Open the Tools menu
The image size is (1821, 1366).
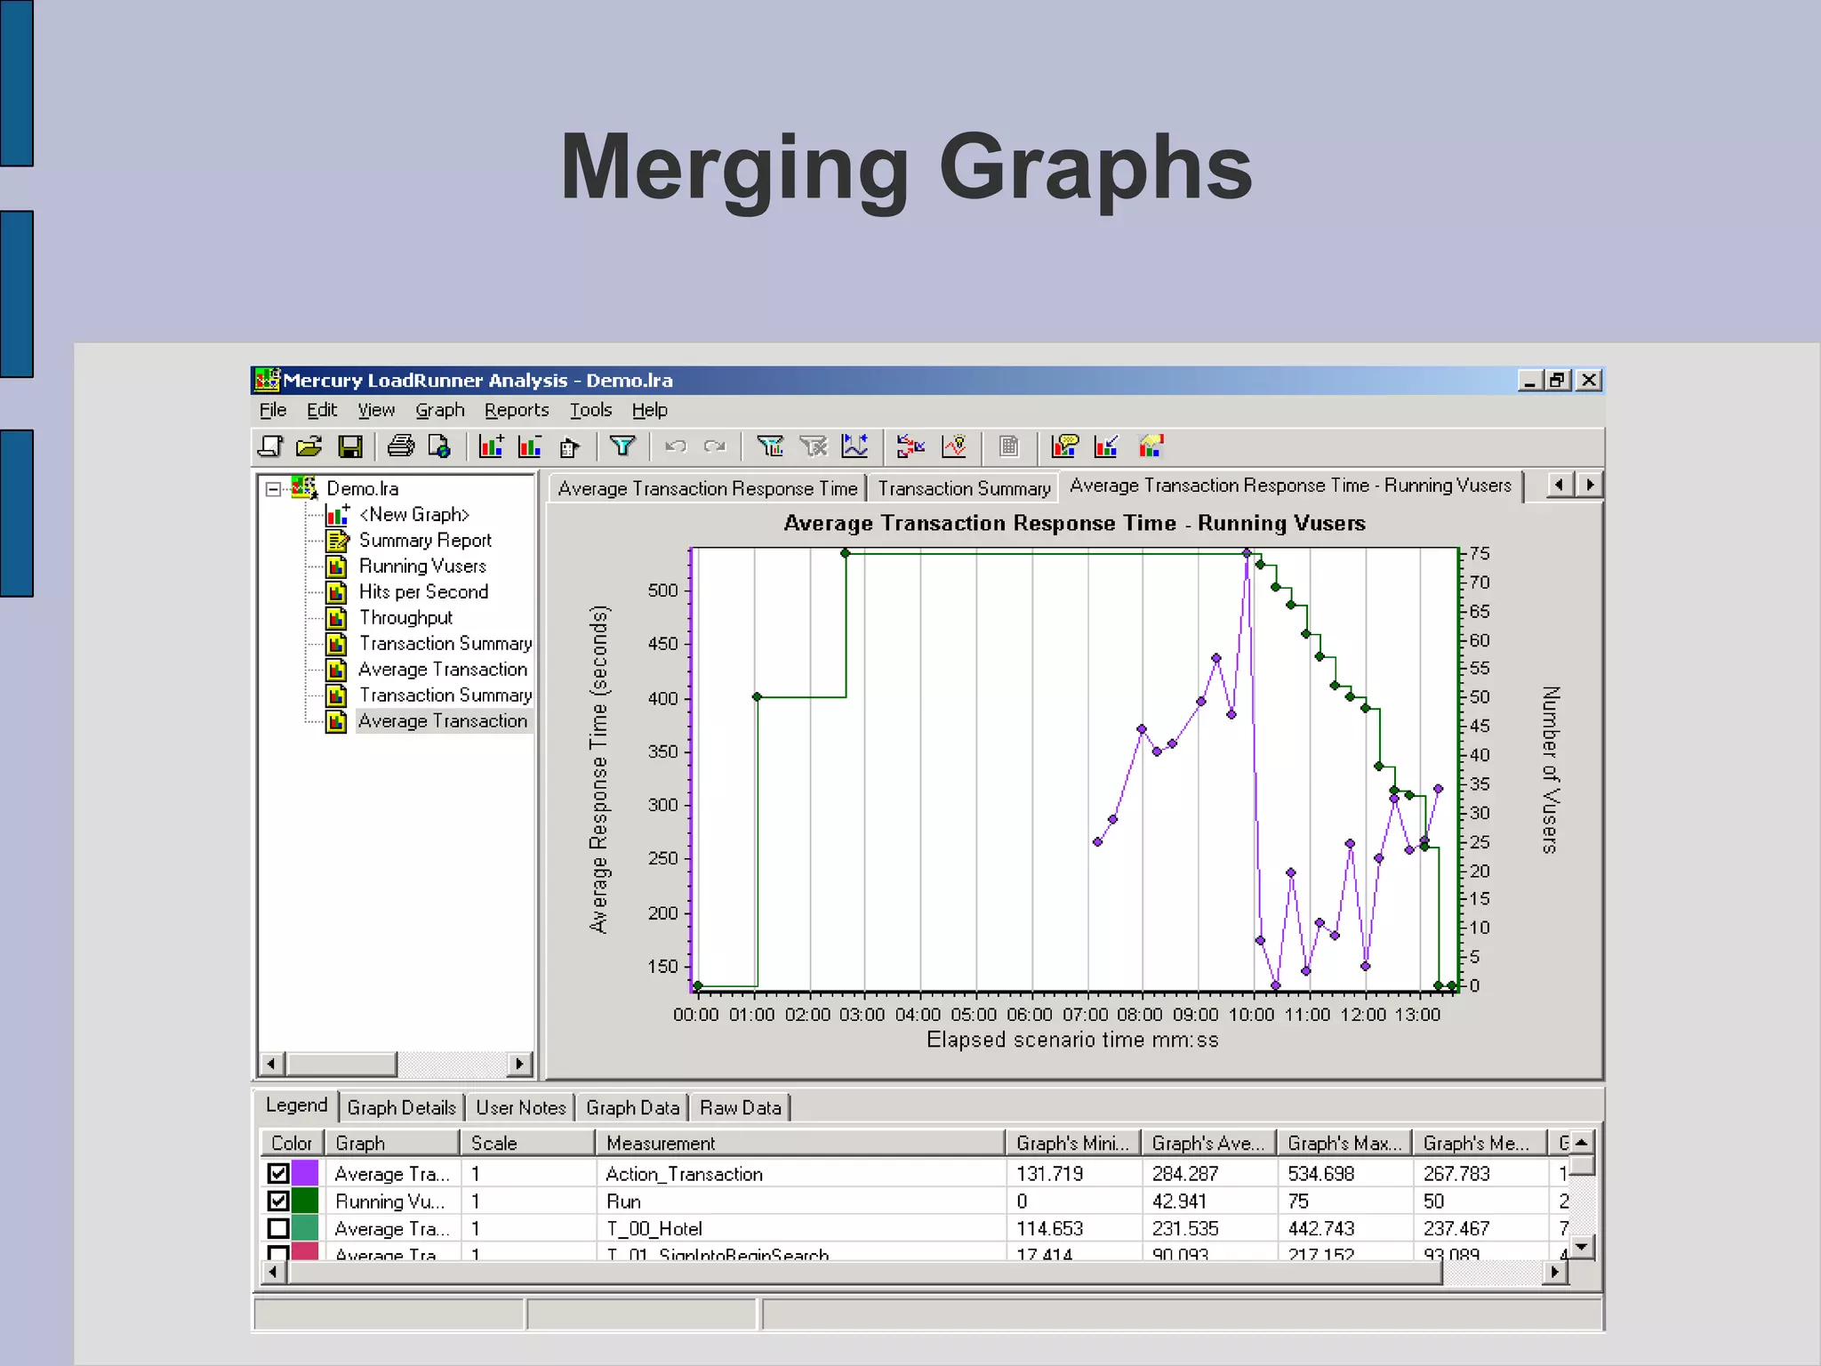click(x=591, y=410)
